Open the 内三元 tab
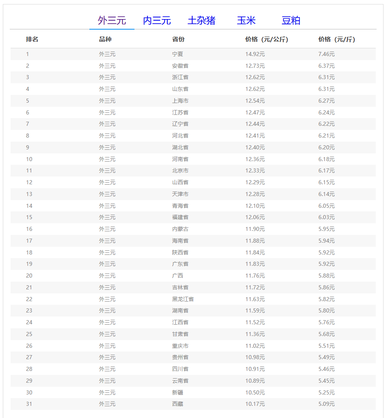This screenshot has height=418, width=390. point(157,21)
